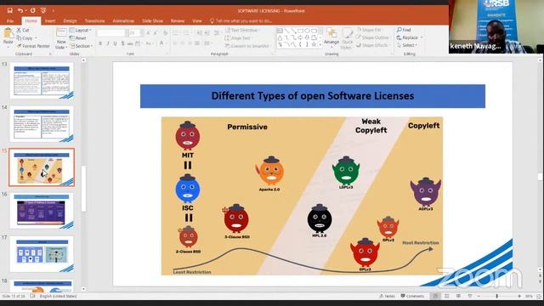The width and height of the screenshot is (544, 306).
Task: Open the File tab
Action: 10,20
